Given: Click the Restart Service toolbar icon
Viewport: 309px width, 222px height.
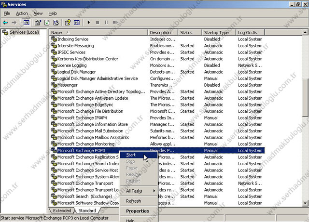Looking at the screenshot, I should pyautogui.click(x=115, y=23).
